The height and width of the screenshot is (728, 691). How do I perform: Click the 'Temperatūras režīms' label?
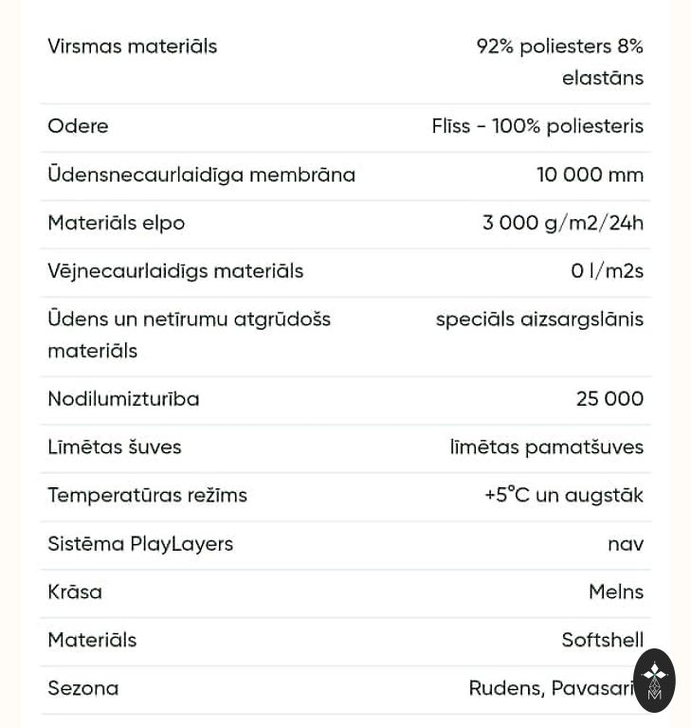[x=147, y=495]
